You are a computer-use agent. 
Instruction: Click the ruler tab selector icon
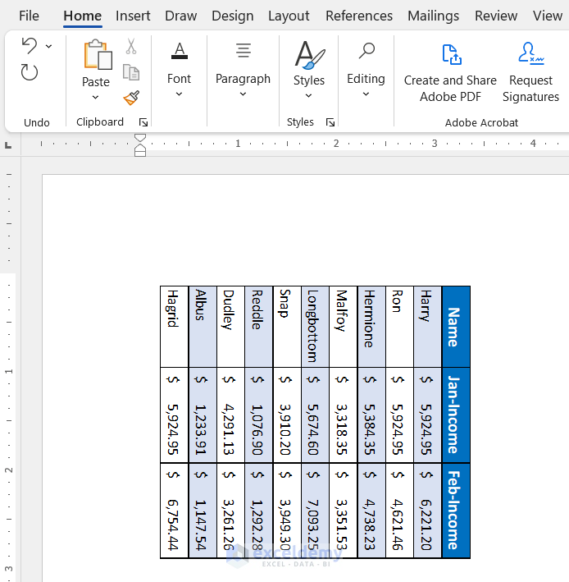click(8, 145)
